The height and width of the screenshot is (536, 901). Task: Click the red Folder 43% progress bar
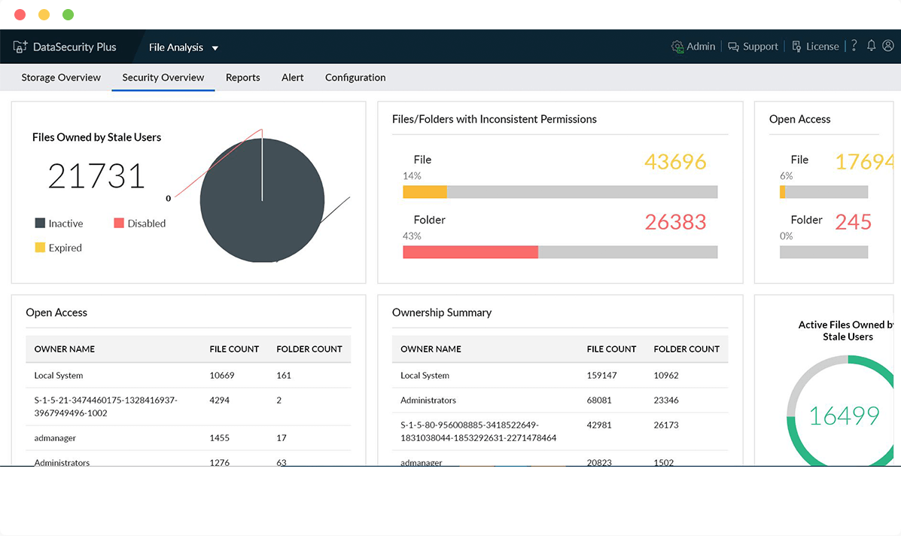tap(470, 252)
